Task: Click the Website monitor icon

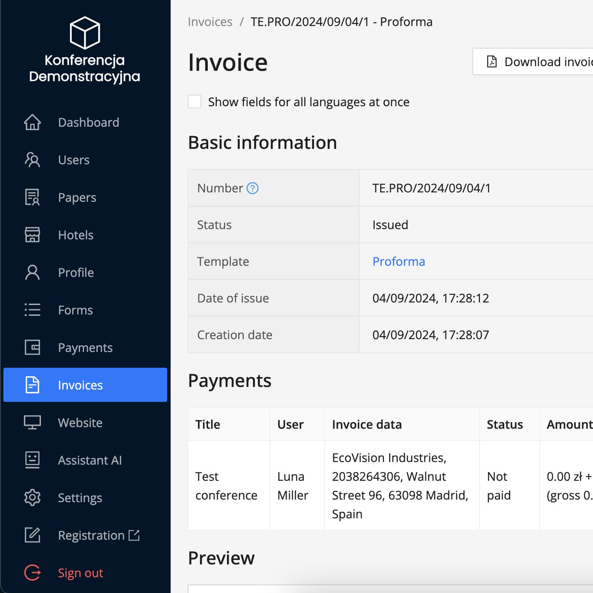Action: click(32, 423)
